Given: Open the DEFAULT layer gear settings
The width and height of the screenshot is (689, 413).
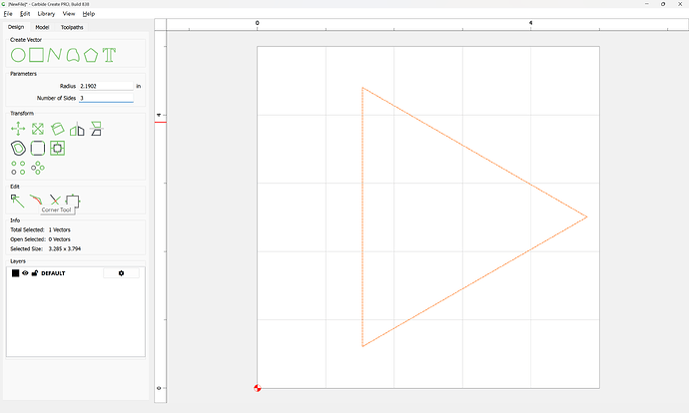Looking at the screenshot, I should [x=121, y=272].
